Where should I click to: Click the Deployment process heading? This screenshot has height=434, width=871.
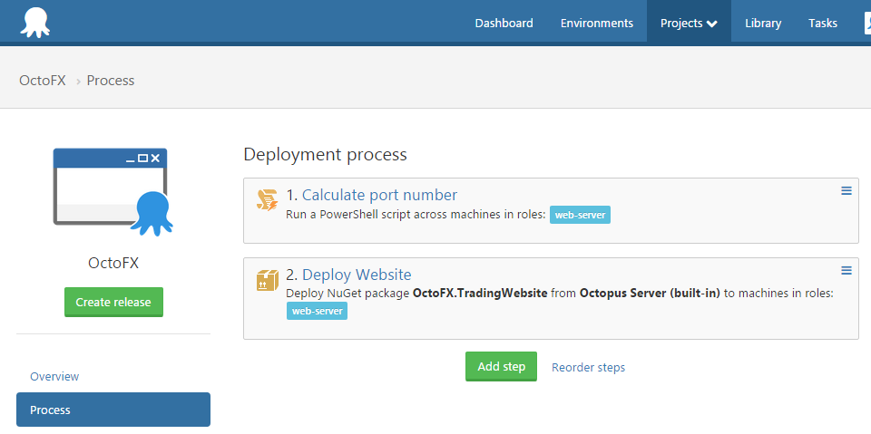click(x=325, y=154)
